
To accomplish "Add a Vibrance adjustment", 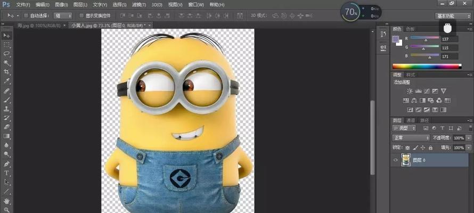I will (x=443, y=91).
